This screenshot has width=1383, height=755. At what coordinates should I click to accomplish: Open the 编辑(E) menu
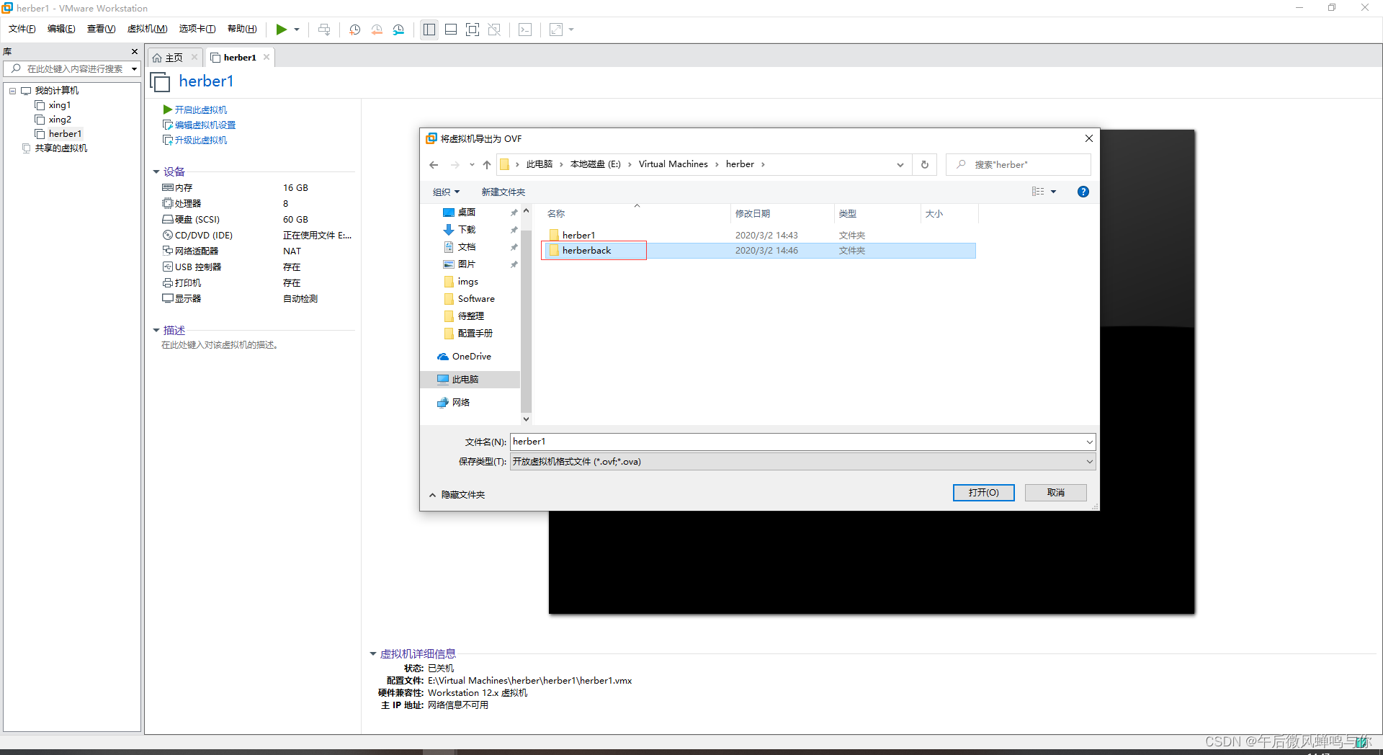[61, 29]
